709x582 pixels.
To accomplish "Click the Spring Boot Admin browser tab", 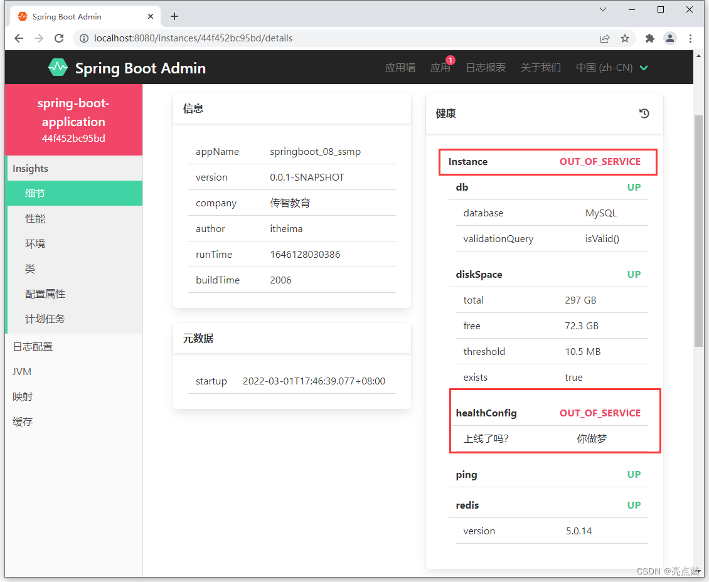I will (86, 16).
